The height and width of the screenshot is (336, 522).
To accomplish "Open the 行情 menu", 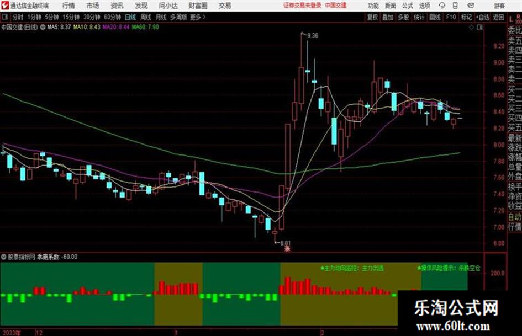I will point(68,6).
